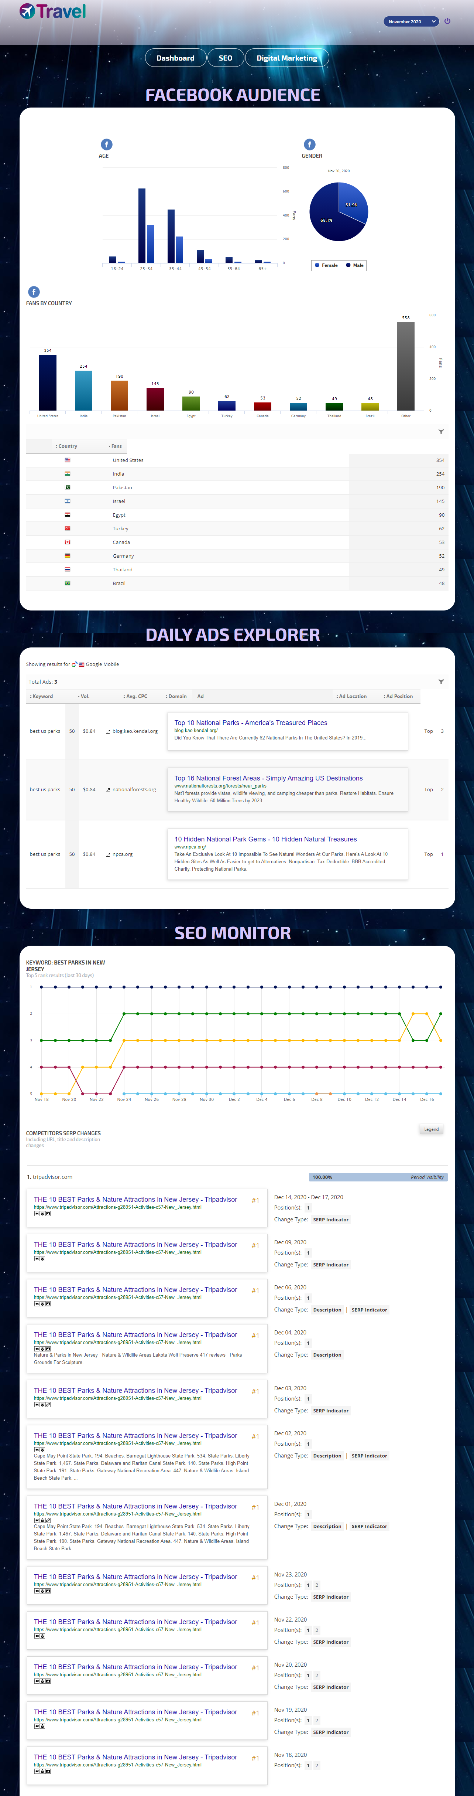Toggle Male series in gender legend
Image resolution: width=474 pixels, height=1796 pixels.
(355, 265)
